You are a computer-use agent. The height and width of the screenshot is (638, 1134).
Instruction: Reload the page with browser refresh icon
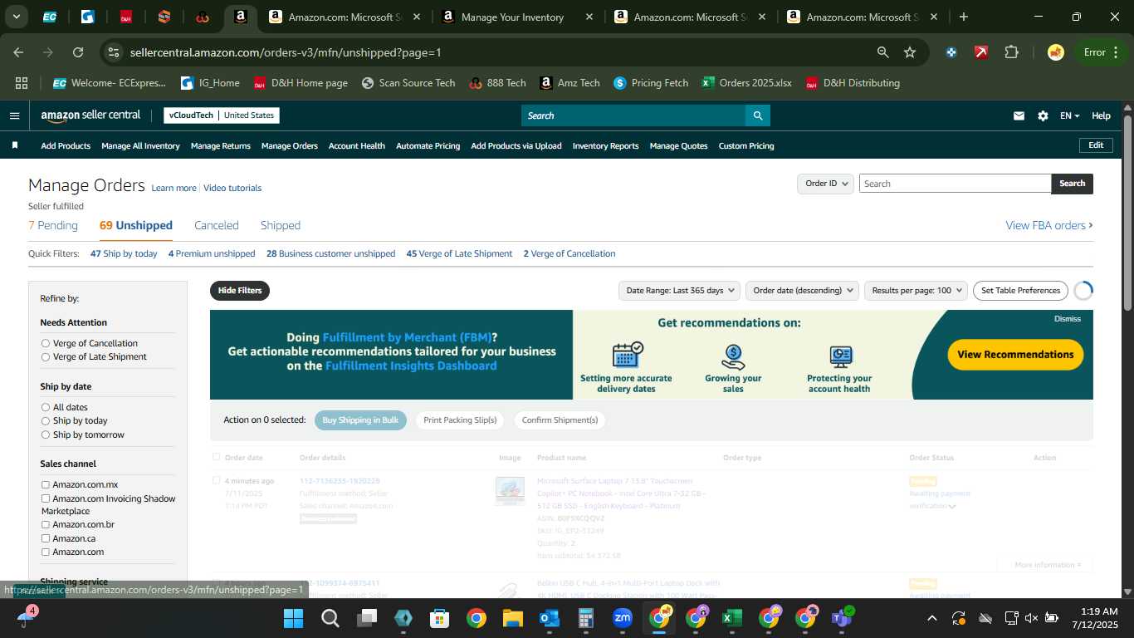point(78,52)
